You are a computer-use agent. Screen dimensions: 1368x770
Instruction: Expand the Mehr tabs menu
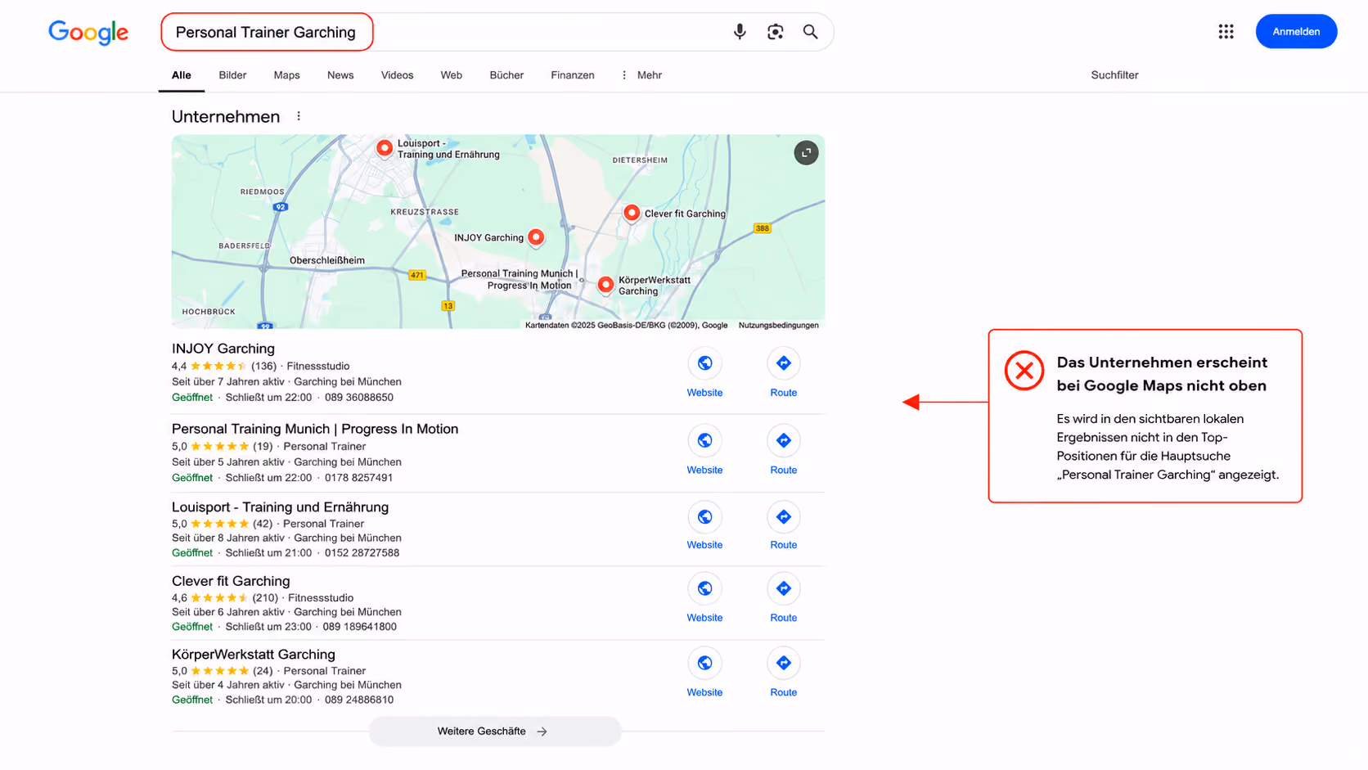point(641,75)
